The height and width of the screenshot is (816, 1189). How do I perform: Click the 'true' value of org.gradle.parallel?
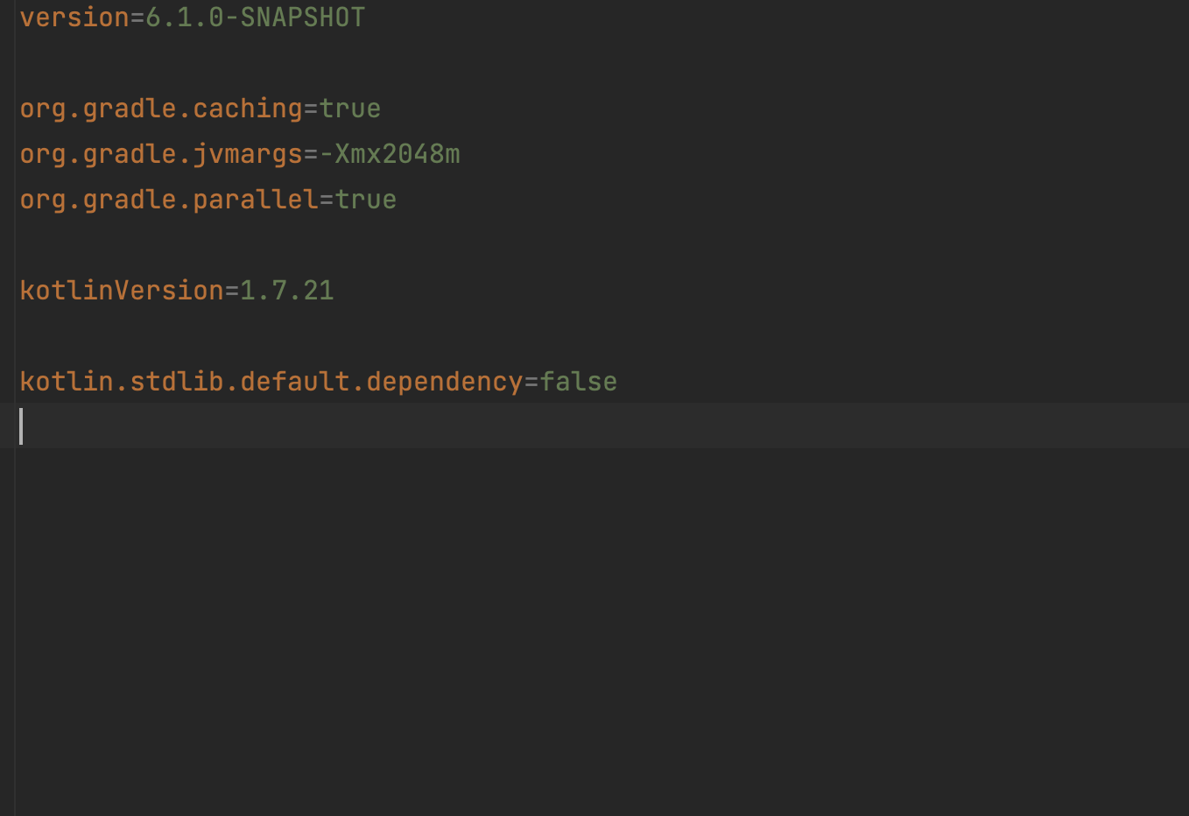tap(366, 200)
